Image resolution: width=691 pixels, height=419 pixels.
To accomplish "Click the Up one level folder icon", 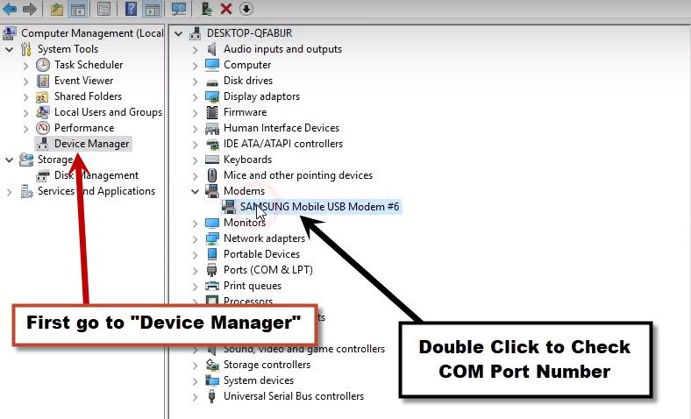I will (x=56, y=9).
